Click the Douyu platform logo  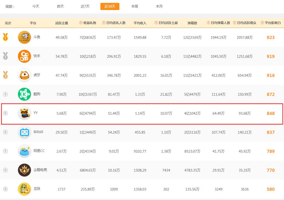[25, 37]
